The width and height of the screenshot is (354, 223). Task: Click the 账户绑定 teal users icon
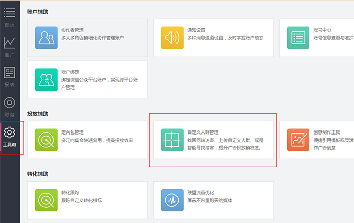pyautogui.click(x=47, y=80)
